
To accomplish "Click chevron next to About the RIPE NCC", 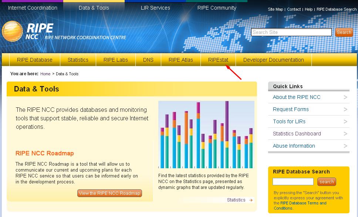I will [x=345, y=97].
